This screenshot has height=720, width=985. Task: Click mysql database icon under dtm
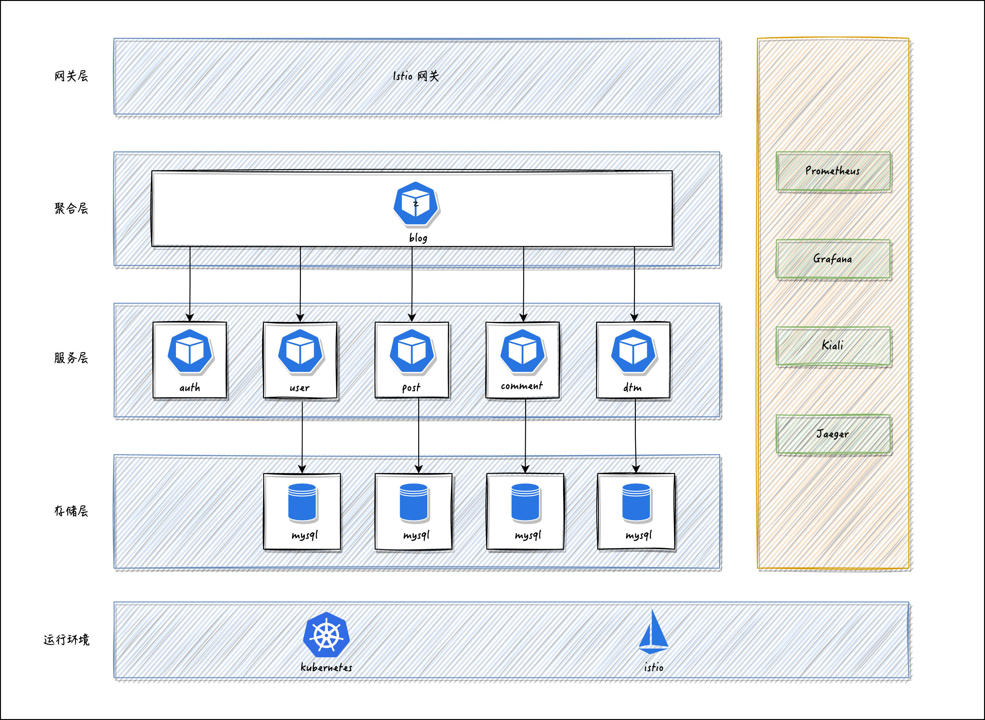click(636, 502)
